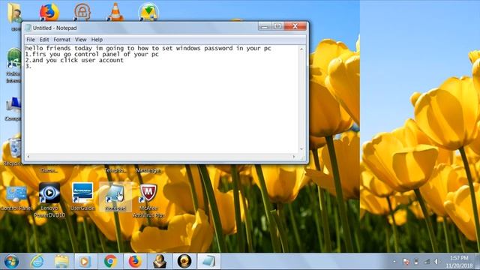The height and width of the screenshot is (270, 480).
Task: Open the Action Center flag tray icon
Action: tap(406, 262)
